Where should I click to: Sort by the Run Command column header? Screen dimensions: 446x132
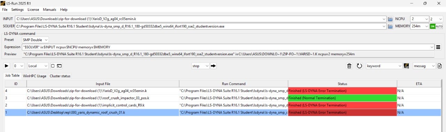click(x=233, y=84)
